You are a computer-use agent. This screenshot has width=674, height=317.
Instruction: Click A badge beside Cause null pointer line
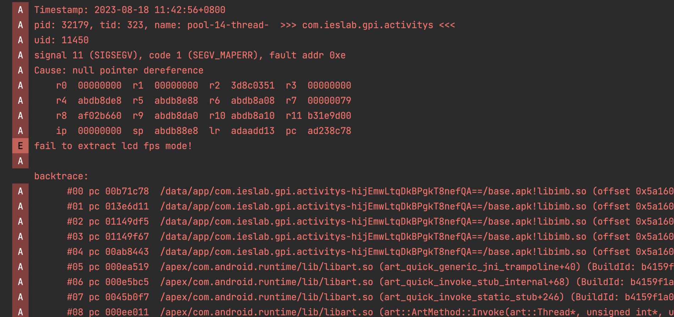click(x=20, y=70)
